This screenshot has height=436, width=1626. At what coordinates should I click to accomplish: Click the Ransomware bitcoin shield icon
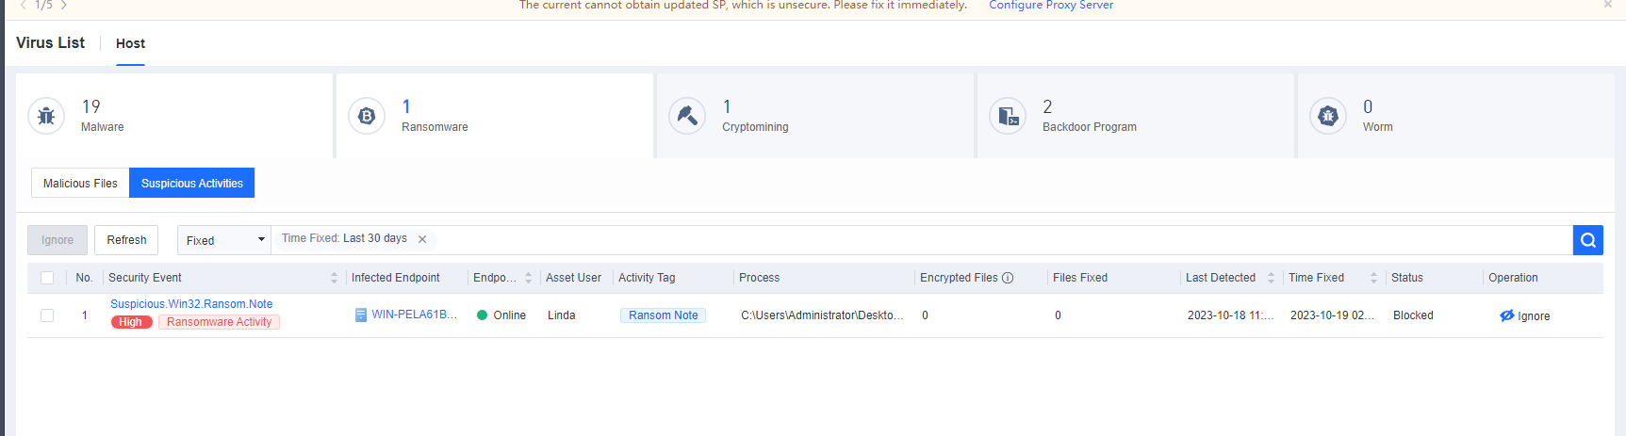pyautogui.click(x=367, y=116)
